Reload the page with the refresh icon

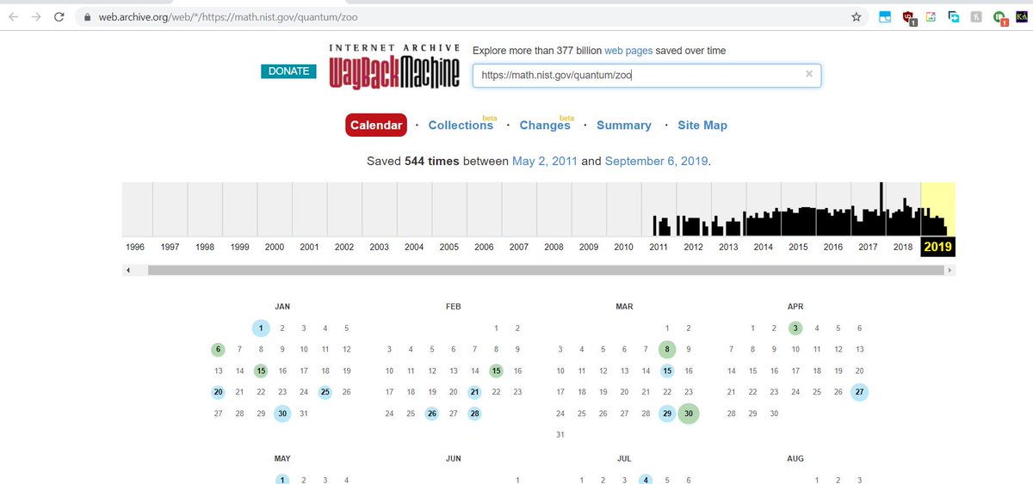[x=59, y=16]
